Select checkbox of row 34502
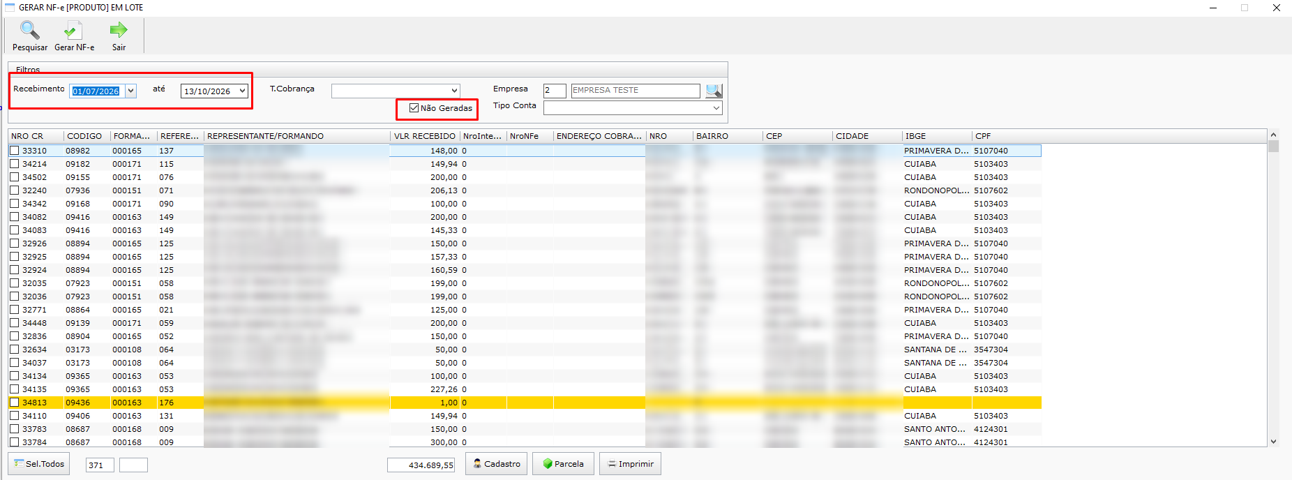Viewport: 1292px width, 480px height. 14,177
